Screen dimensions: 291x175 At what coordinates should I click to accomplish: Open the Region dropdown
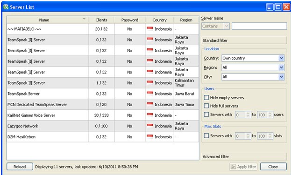coord(253,67)
